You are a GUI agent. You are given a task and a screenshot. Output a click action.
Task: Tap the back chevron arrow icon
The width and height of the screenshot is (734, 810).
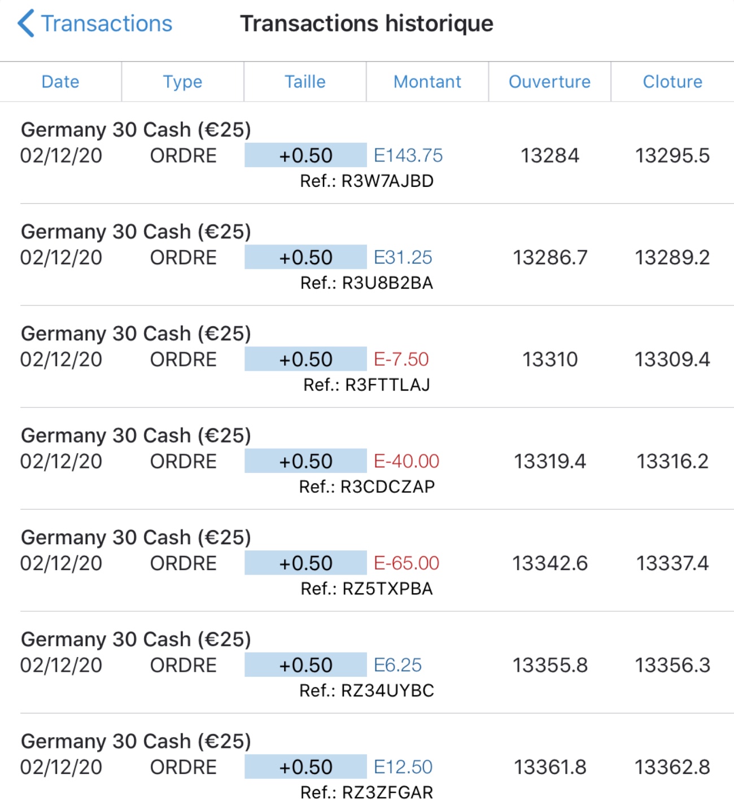coord(25,24)
